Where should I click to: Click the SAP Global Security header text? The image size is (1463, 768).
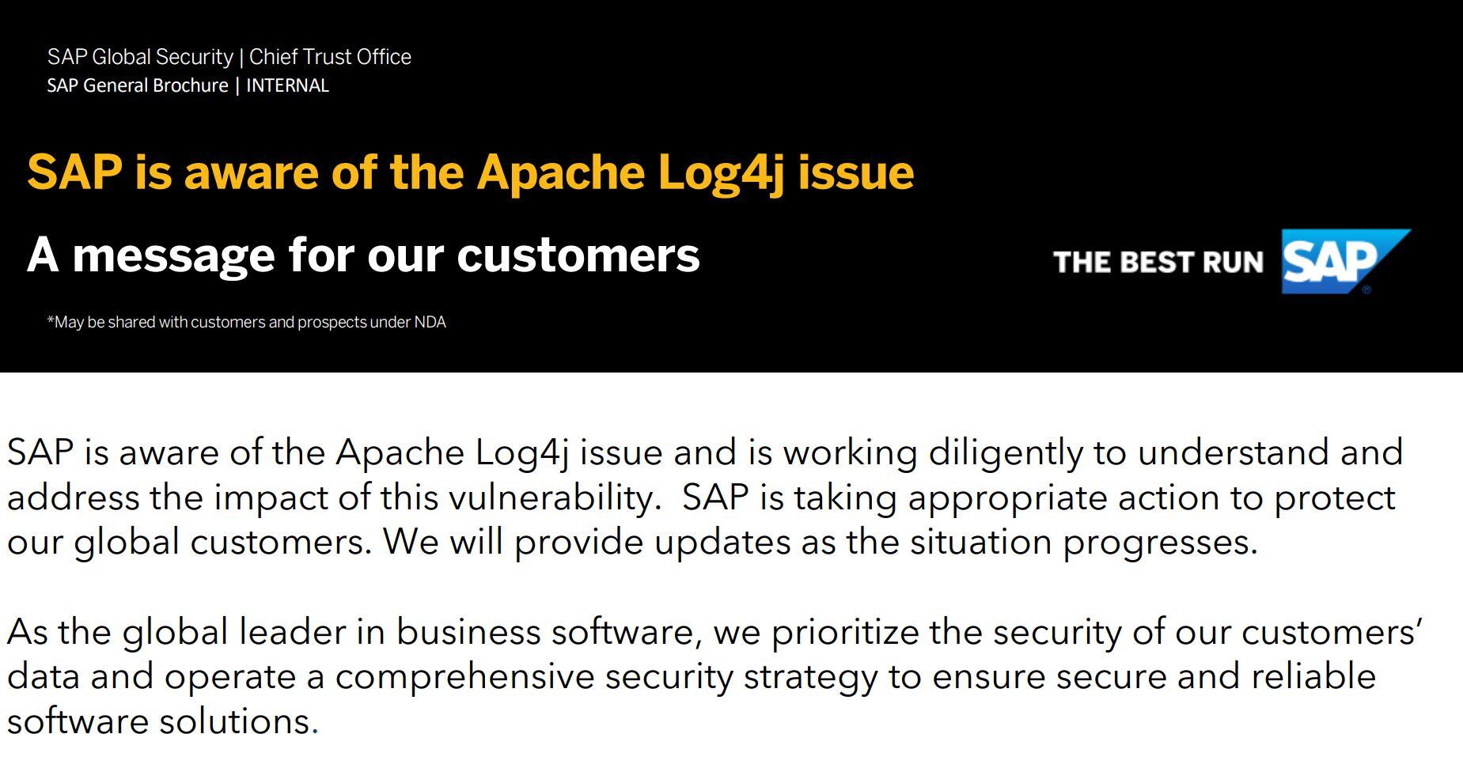tap(140, 57)
